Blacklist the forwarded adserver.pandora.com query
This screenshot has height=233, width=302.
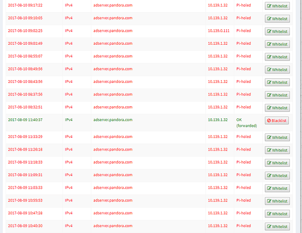point(277,121)
